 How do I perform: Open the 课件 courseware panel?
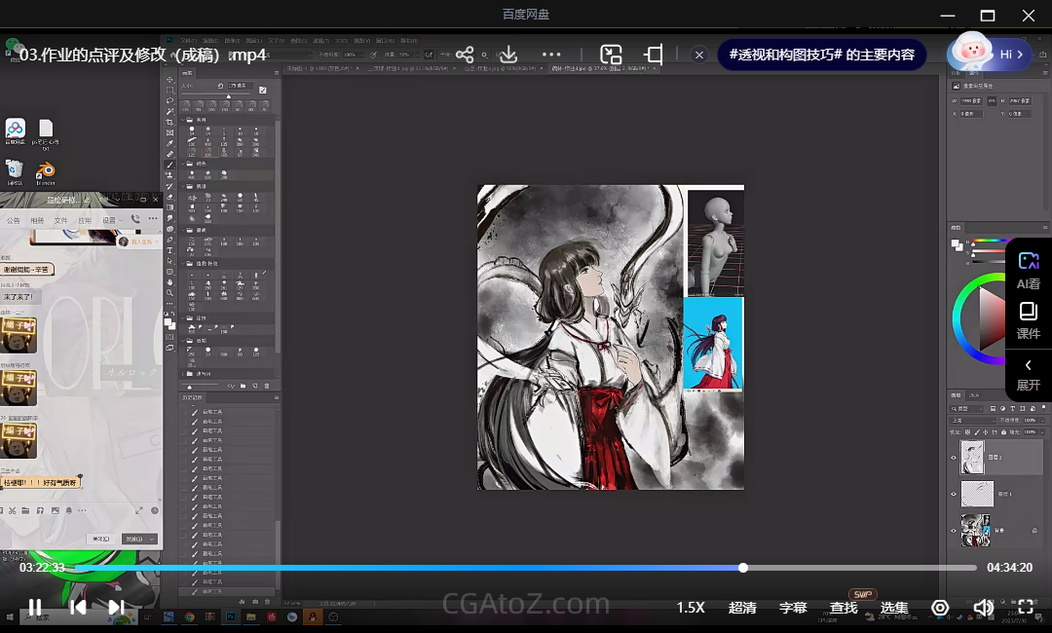click(1028, 320)
